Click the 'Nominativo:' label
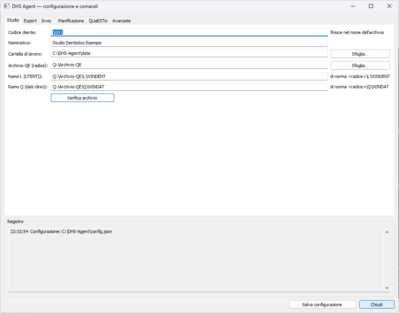Viewport: 399px width, 313px height. click(x=20, y=43)
